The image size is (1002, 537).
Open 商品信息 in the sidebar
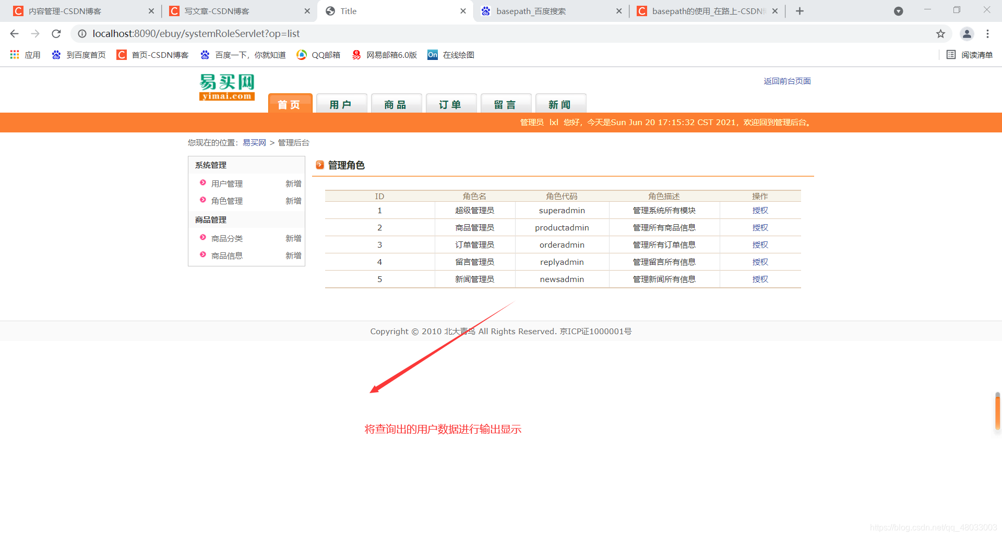click(x=227, y=255)
